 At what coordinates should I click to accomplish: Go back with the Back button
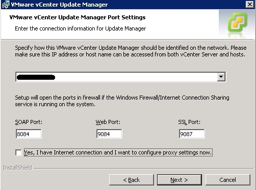(x=132, y=180)
